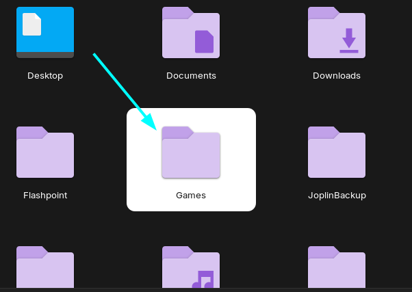412x292 pixels.
Task: Open the Downloads folder icon
Action: [x=337, y=33]
